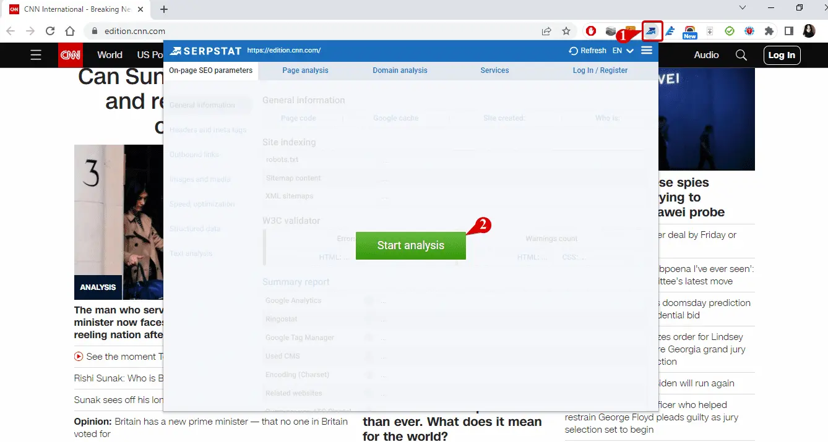Open the Serpstat hamburger menu
The height and width of the screenshot is (442, 828).
[647, 50]
